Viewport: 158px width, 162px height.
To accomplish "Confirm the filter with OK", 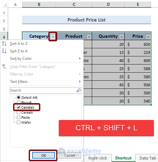I will (43, 155).
